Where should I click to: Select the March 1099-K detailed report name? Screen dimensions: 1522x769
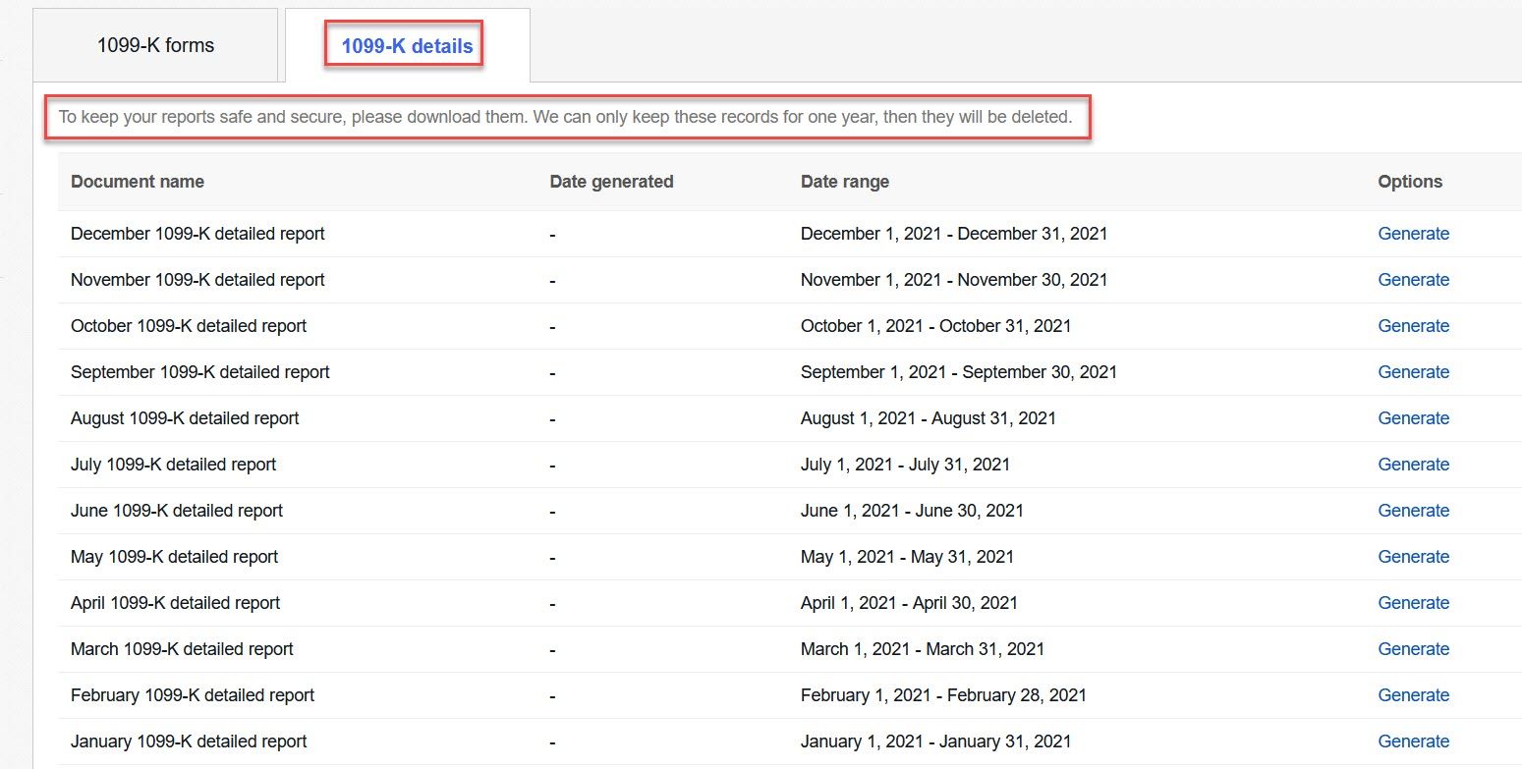point(182,649)
